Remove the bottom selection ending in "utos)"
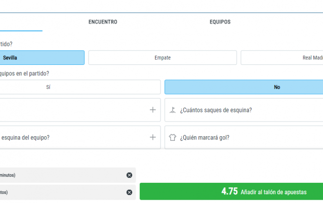Image resolution: width=323 pixels, height=203 pixels. pos(129,192)
